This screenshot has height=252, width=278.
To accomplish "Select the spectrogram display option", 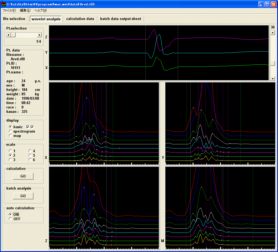I will [11, 131].
